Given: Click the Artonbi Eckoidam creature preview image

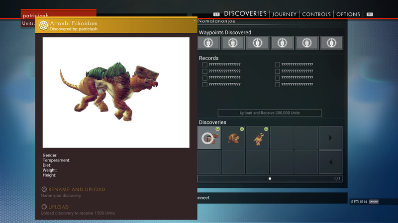Looking at the screenshot, I should click(x=116, y=93).
